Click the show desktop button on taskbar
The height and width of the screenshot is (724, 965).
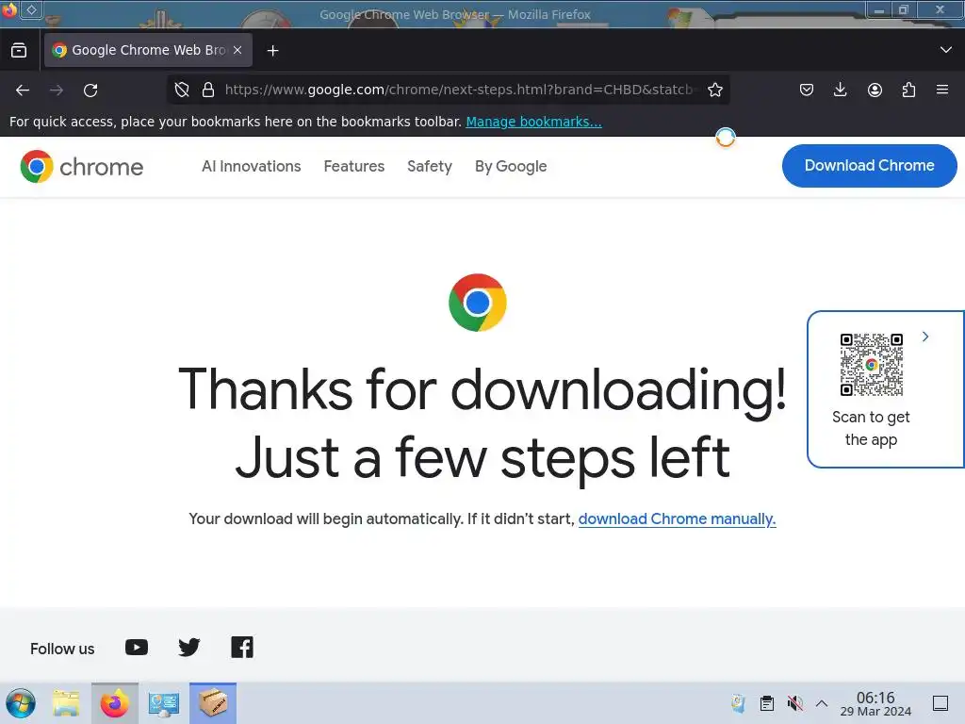[x=940, y=703]
